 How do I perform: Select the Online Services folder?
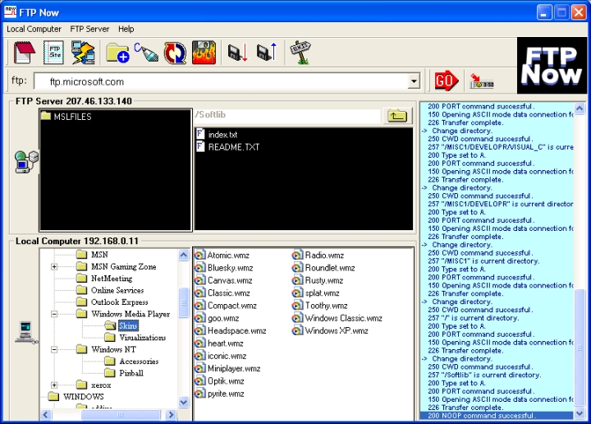(x=110, y=290)
